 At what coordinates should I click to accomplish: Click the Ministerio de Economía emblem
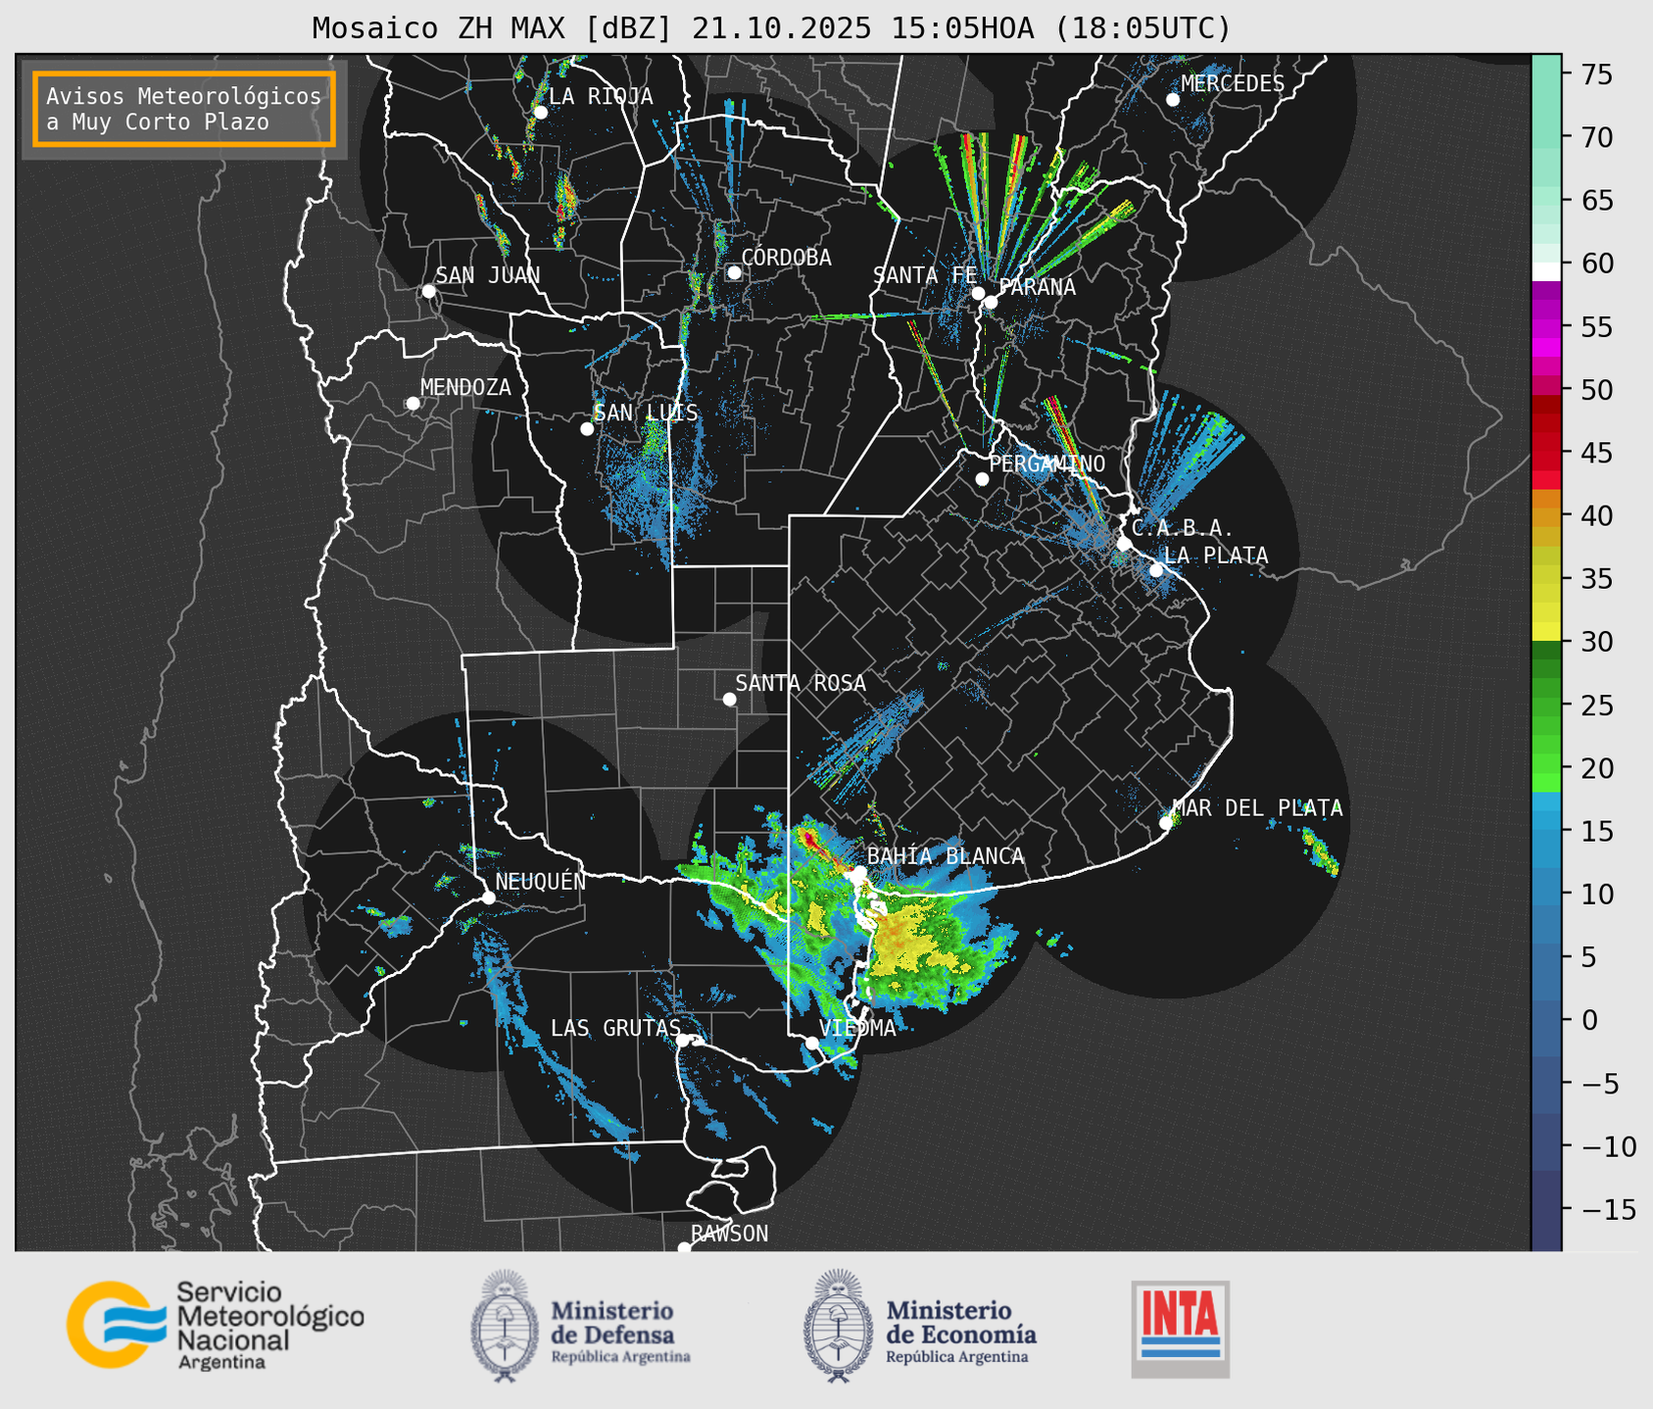[x=838, y=1327]
